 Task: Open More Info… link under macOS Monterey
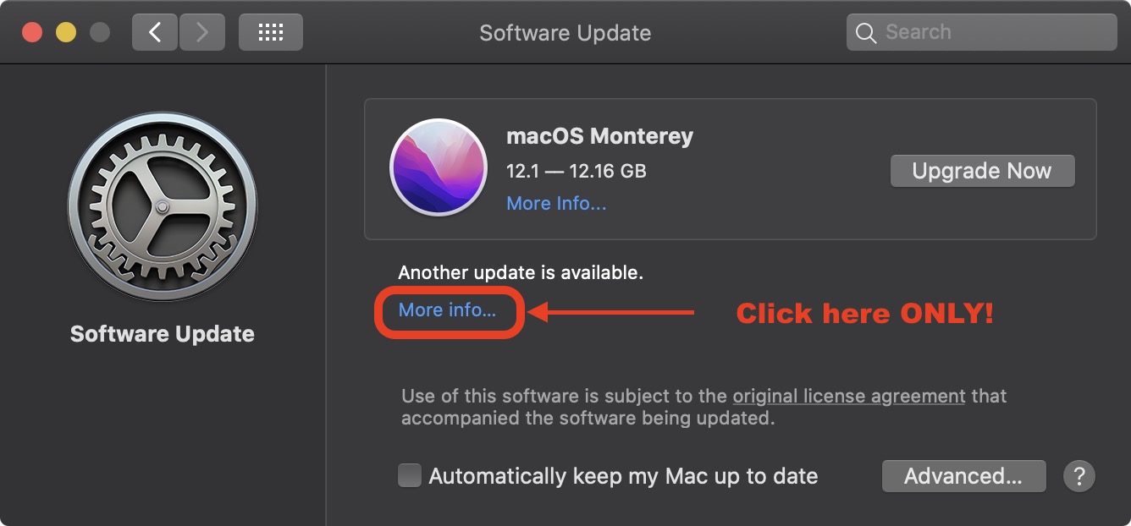tap(556, 204)
